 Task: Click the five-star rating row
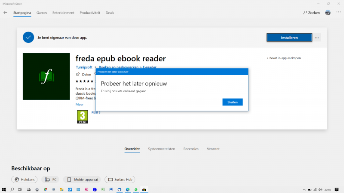point(84,81)
